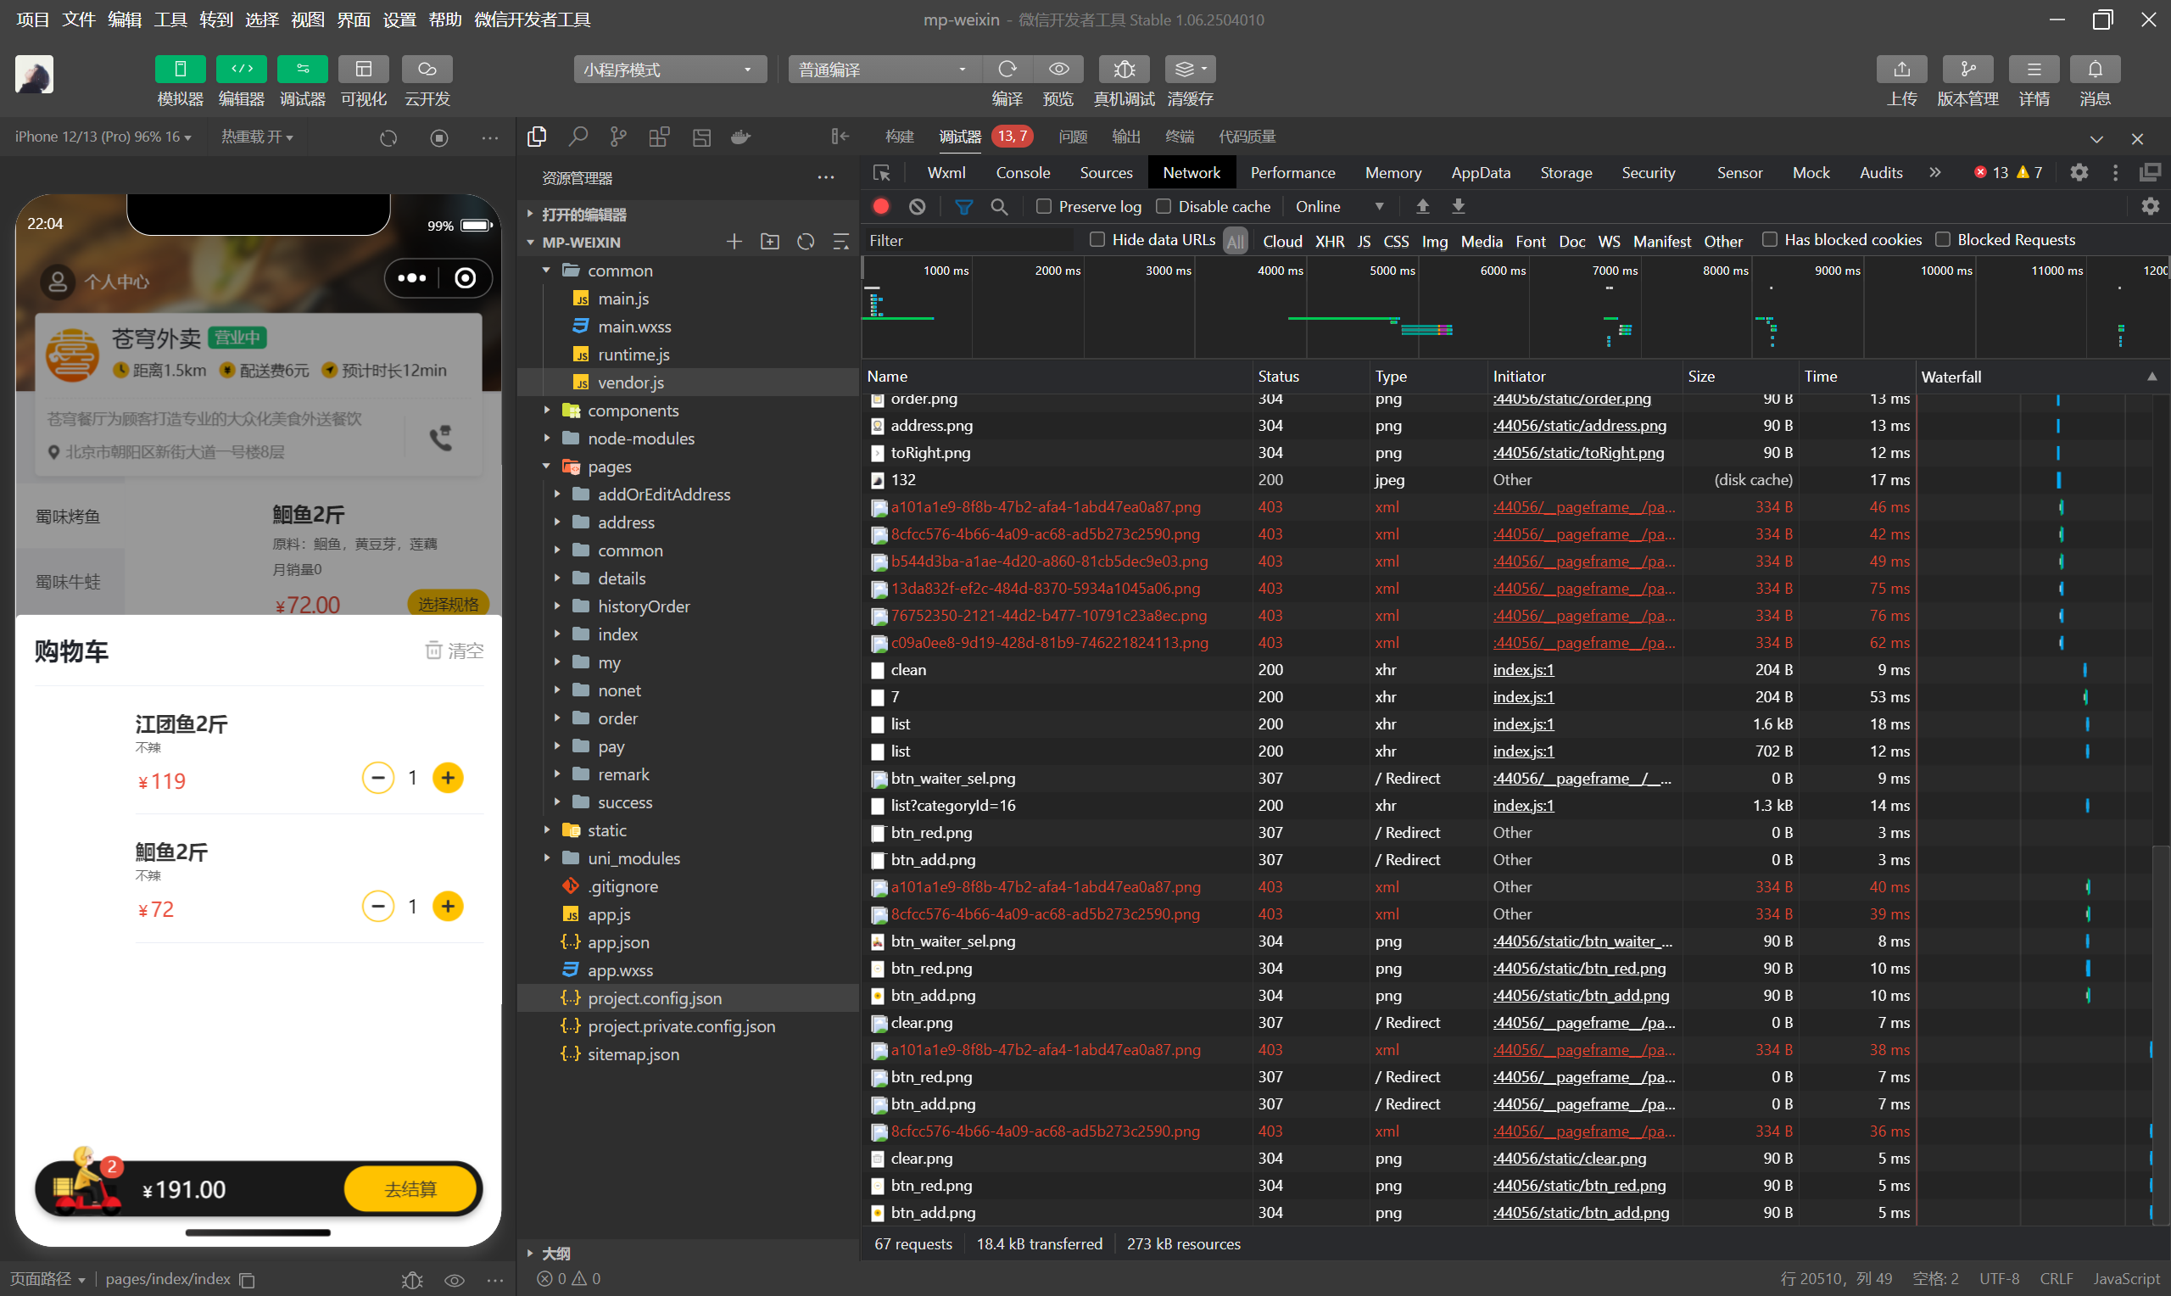
Task: Click the element inspector select icon
Action: coord(882,173)
